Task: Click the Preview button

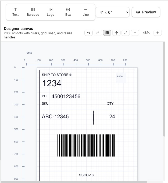Action: pyautogui.click(x=146, y=12)
